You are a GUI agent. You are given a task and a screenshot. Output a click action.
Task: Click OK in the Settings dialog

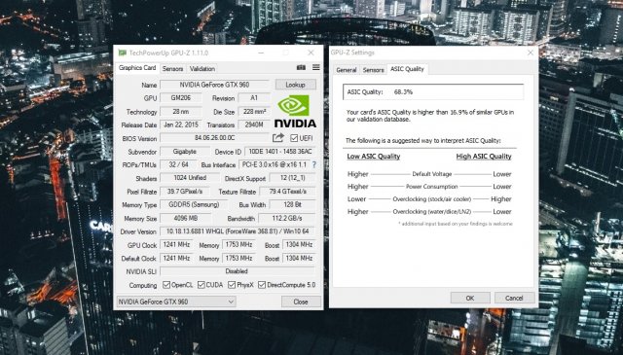[470, 298]
